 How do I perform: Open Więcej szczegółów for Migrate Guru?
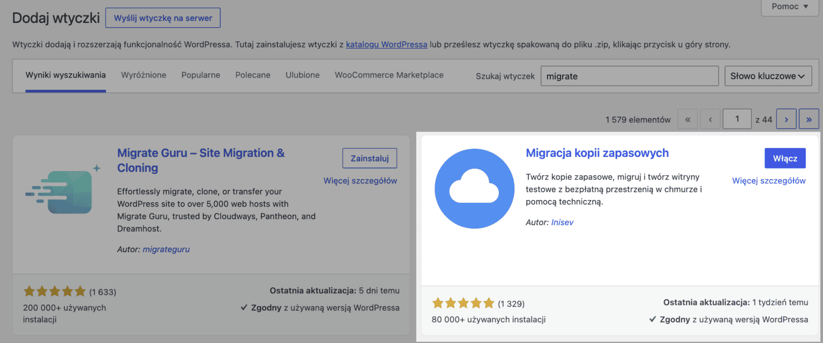pyautogui.click(x=360, y=181)
